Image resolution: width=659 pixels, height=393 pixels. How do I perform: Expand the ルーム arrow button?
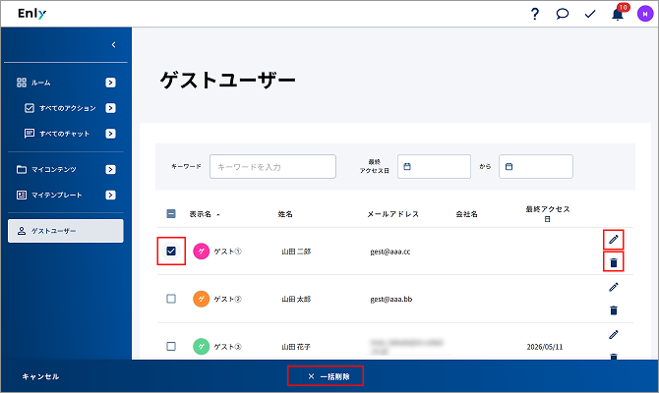click(110, 83)
